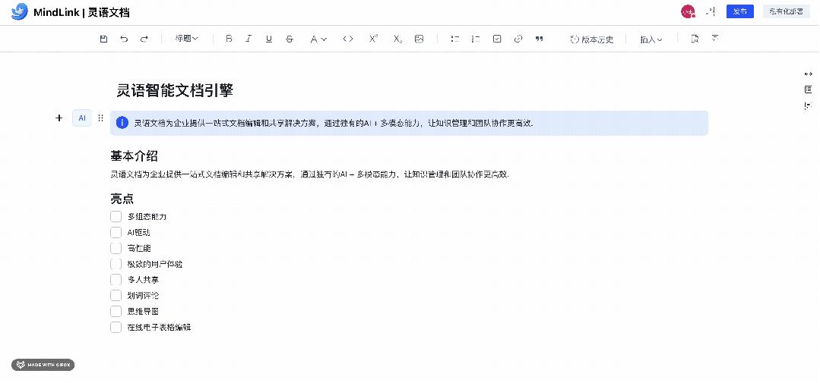The width and height of the screenshot is (820, 383).
Task: Click the 划词评论 list item text
Action: tap(143, 296)
